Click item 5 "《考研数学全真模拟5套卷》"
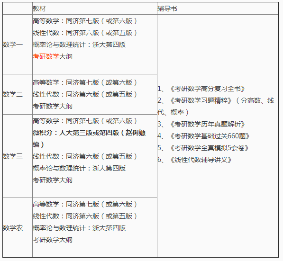283x261 pixels. 209,148
